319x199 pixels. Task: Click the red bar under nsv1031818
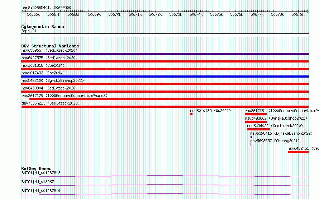(165, 69)
